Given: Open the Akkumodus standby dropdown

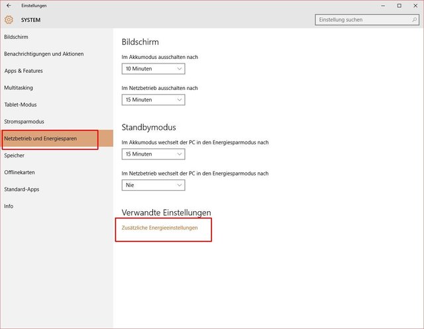Looking at the screenshot, I should pyautogui.click(x=153, y=154).
